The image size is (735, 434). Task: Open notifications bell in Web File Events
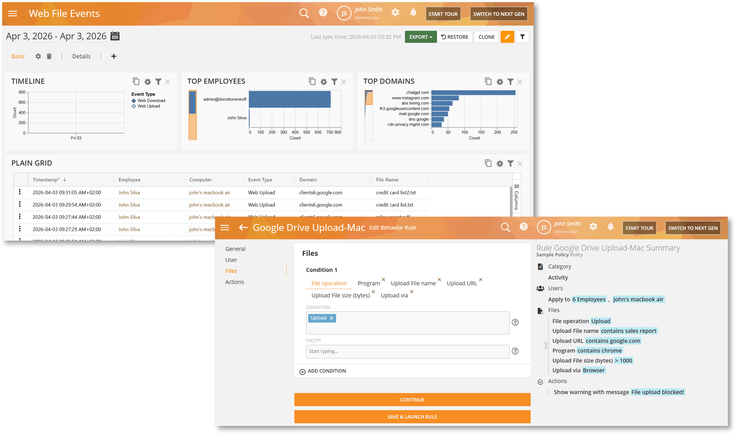[x=413, y=13]
